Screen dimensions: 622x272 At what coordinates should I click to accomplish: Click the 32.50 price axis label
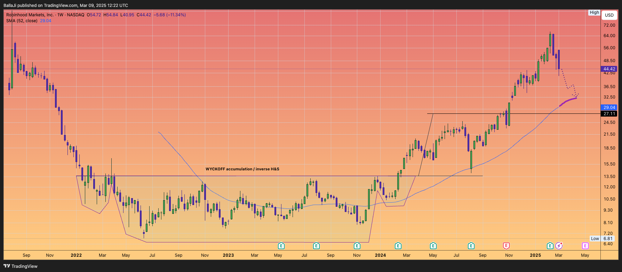tap(609, 97)
